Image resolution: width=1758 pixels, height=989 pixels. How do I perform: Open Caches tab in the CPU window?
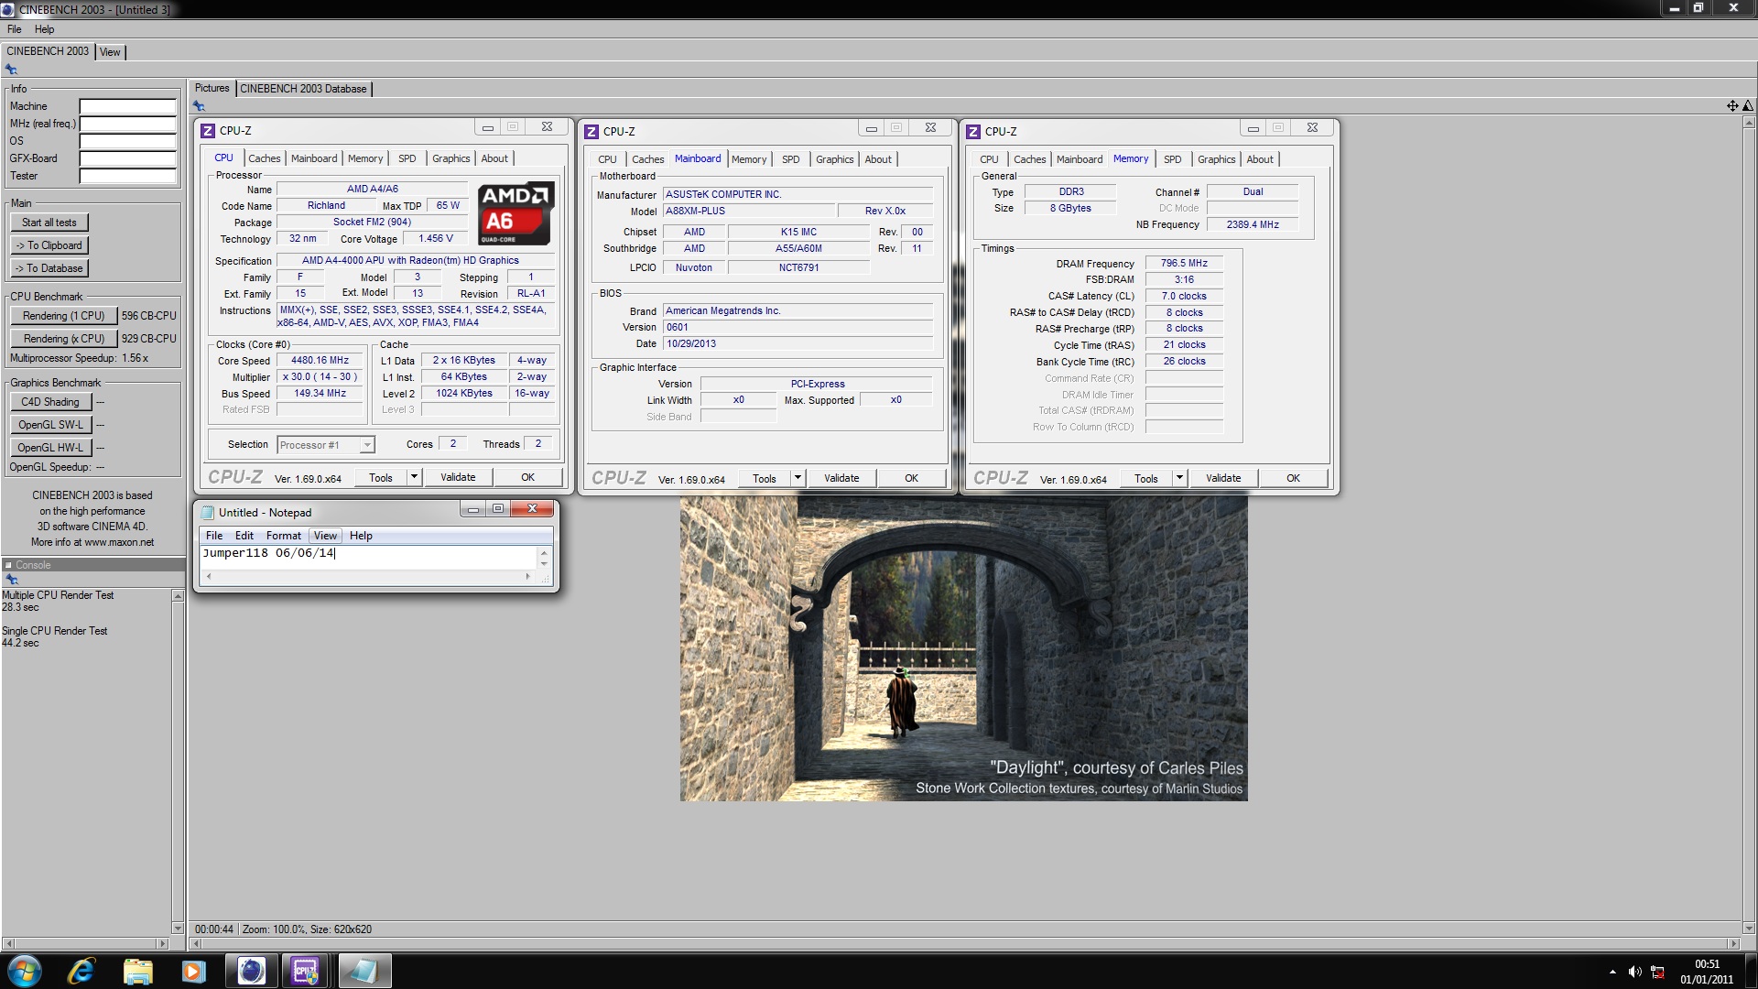pyautogui.click(x=265, y=158)
